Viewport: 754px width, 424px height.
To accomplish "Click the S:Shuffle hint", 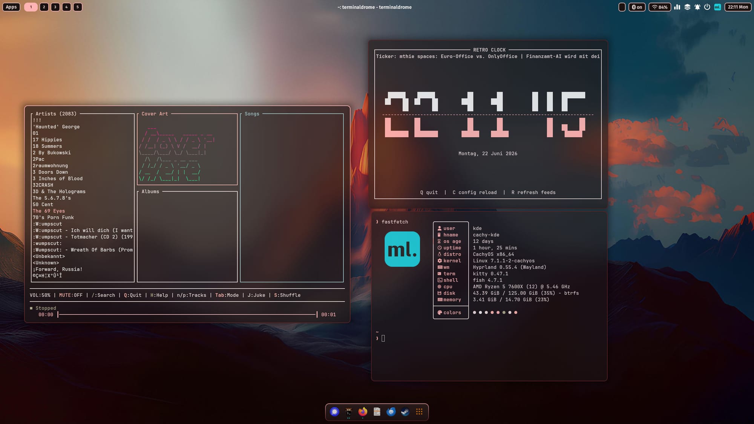I will click(x=287, y=295).
